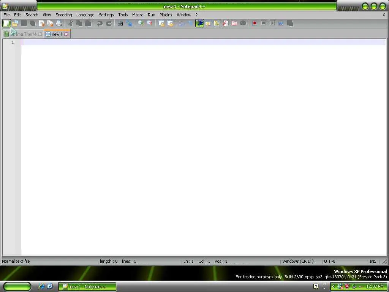Click the Close document toolbar icon
This screenshot has height=292, width=389.
point(41,23)
